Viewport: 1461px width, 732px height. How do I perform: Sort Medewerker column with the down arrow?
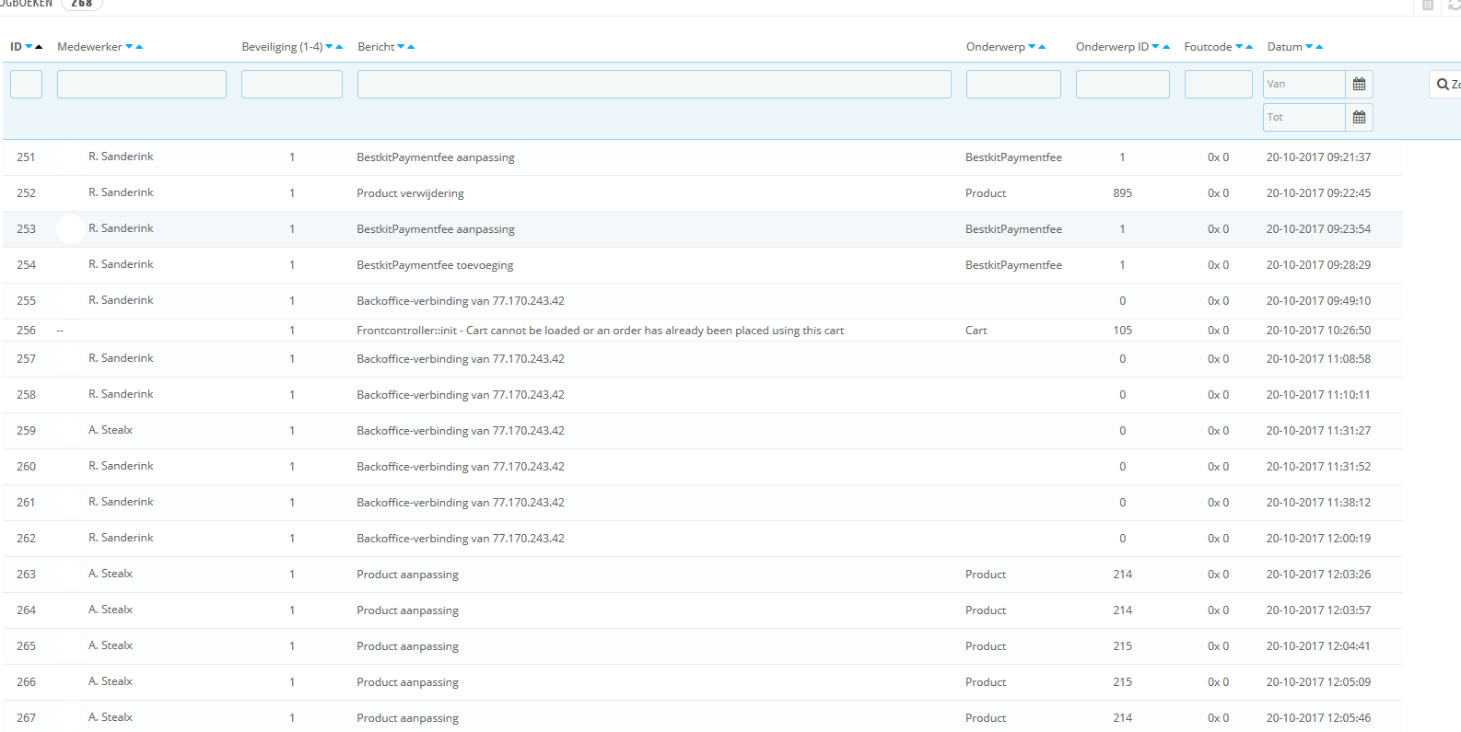pos(129,47)
